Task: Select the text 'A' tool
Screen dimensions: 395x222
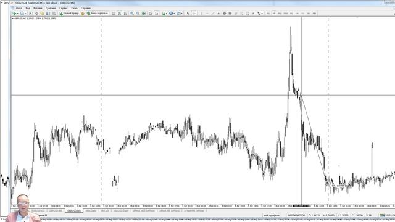Action: point(253,14)
